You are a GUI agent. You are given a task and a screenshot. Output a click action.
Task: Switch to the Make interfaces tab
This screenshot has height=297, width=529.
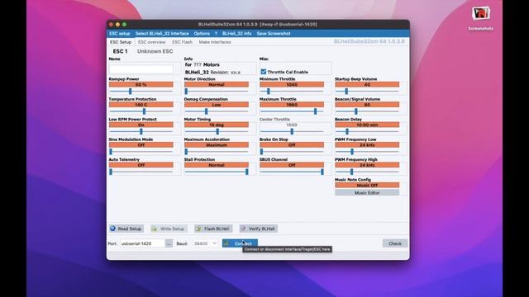215,42
